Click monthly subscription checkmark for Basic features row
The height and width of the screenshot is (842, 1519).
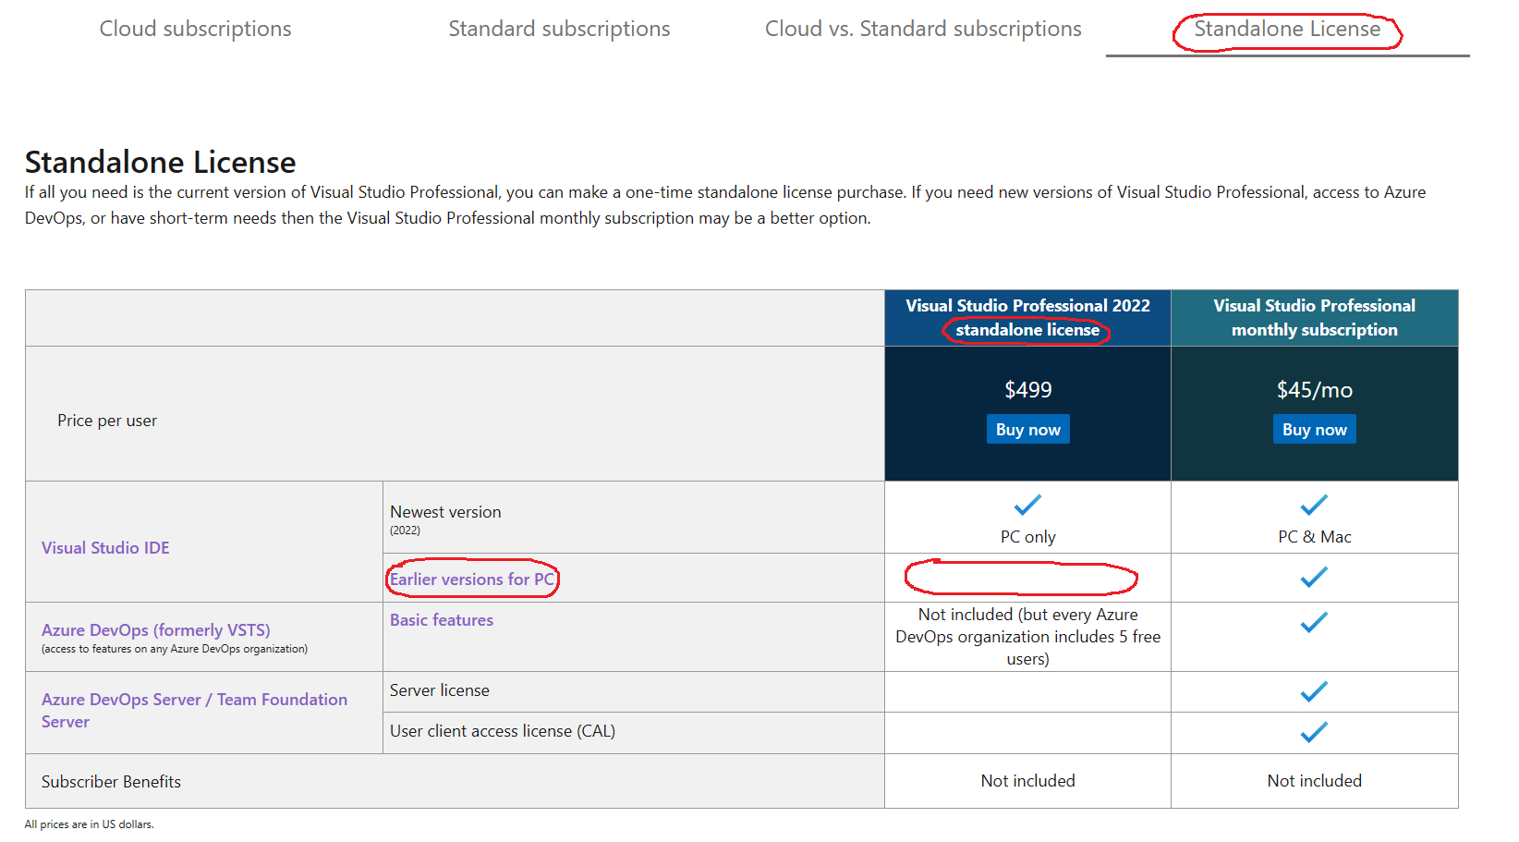(1314, 623)
